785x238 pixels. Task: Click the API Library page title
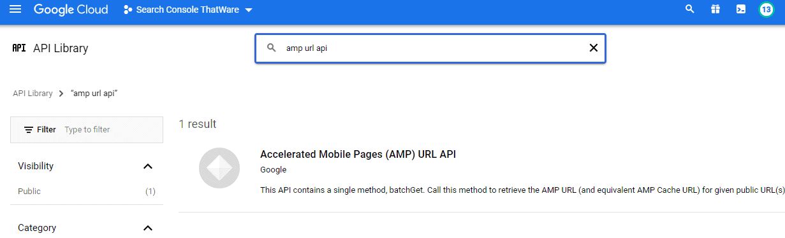pos(61,48)
